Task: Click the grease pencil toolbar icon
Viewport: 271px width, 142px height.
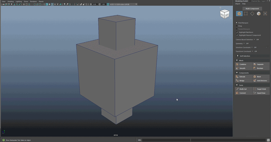Action: point(20,4)
